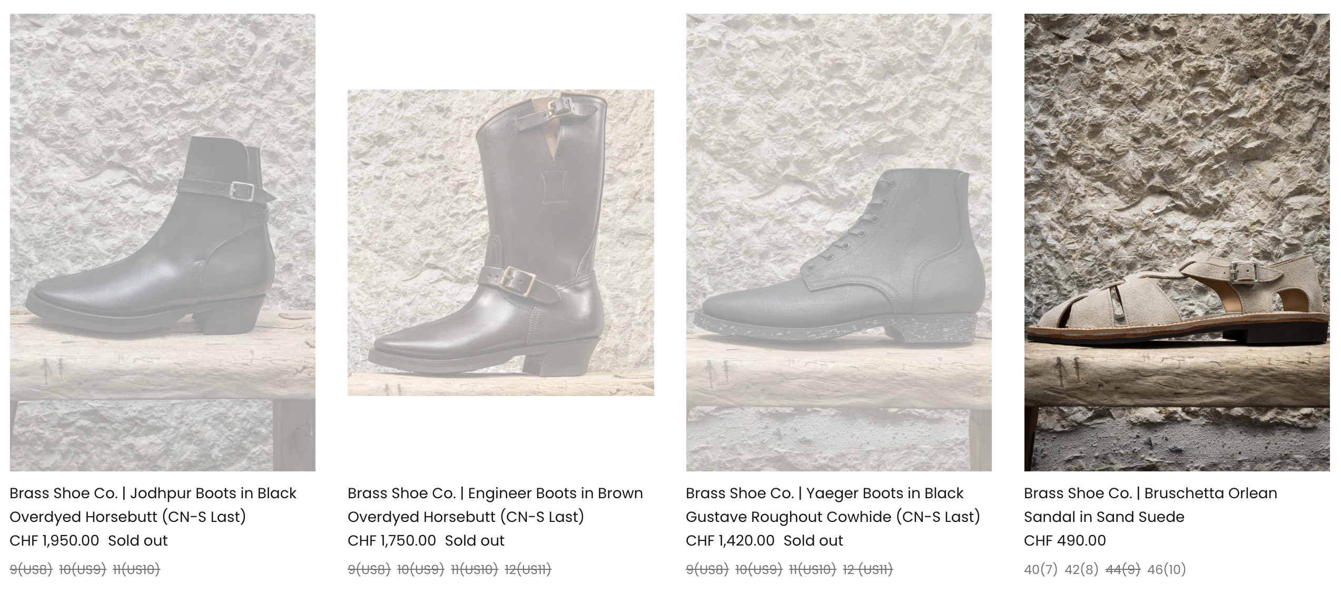
Task: Open the Jodhpur Boots product image
Action: click(163, 242)
